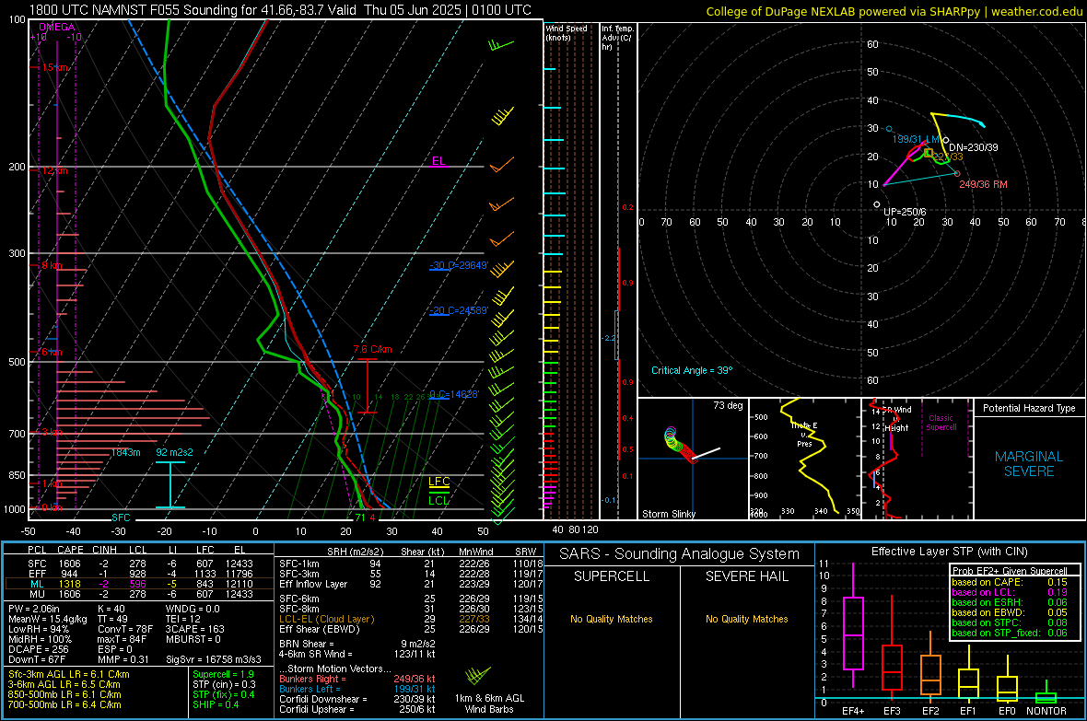The image size is (1087, 721).
Task: Click the K = 40 index value
Action: 111,609
